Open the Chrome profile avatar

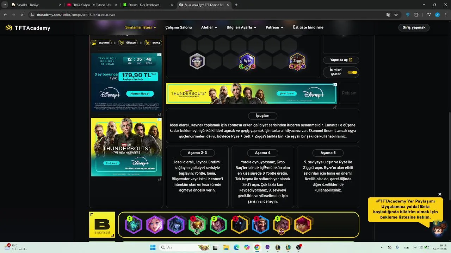(x=437, y=15)
